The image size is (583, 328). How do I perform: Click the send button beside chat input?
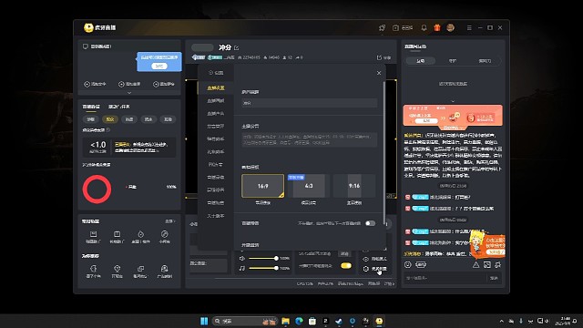coord(494,278)
